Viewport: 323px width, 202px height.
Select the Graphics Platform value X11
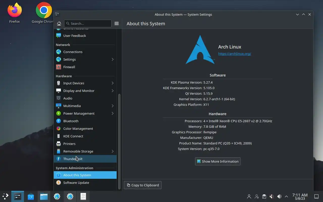click(206, 105)
